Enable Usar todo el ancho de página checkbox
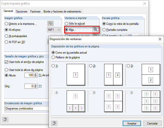 click(7, 62)
